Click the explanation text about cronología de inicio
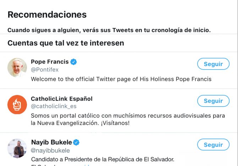 click(x=109, y=30)
